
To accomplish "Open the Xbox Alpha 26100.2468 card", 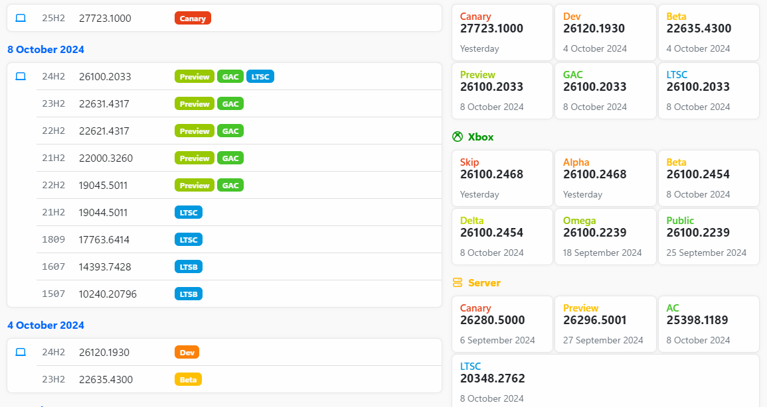I will coord(606,178).
